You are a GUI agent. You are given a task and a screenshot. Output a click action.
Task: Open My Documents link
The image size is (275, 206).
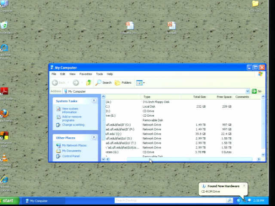(72, 151)
